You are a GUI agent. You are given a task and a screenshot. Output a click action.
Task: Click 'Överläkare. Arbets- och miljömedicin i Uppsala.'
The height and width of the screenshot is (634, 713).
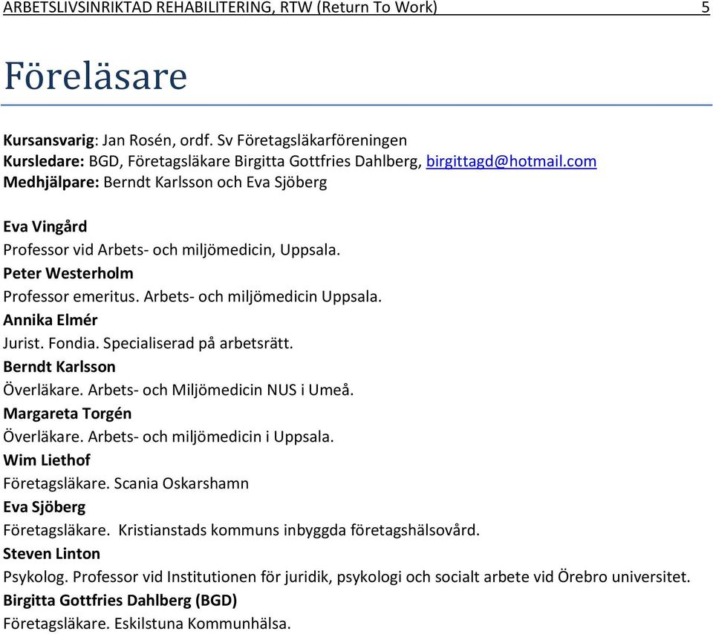(x=169, y=437)
